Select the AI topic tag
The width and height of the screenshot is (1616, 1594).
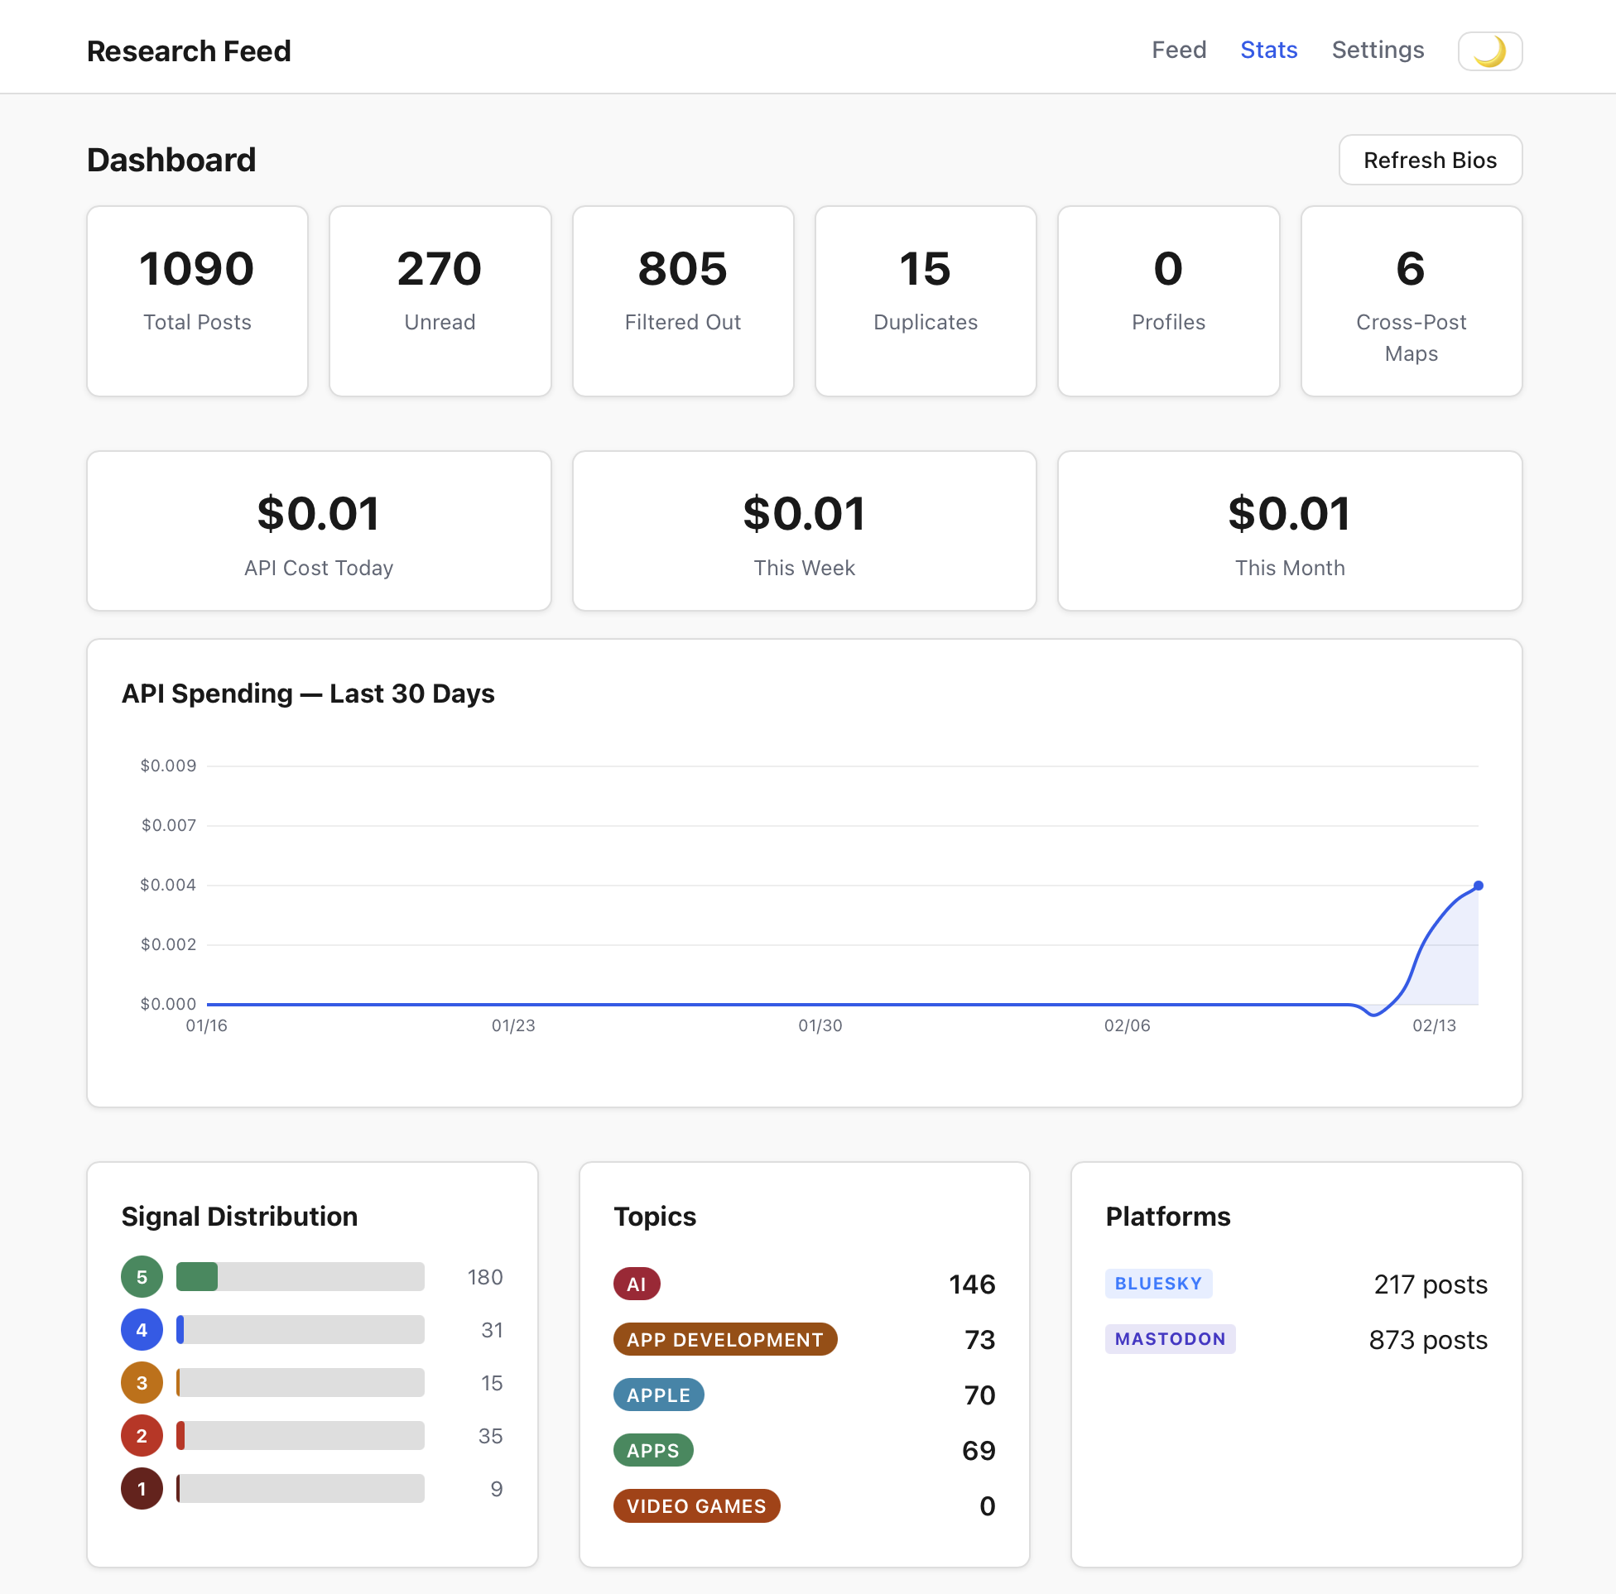pos(637,1284)
